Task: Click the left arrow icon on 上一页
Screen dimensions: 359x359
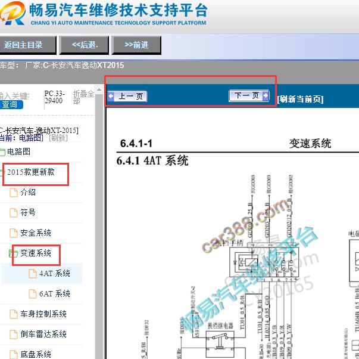Action: click(x=111, y=96)
